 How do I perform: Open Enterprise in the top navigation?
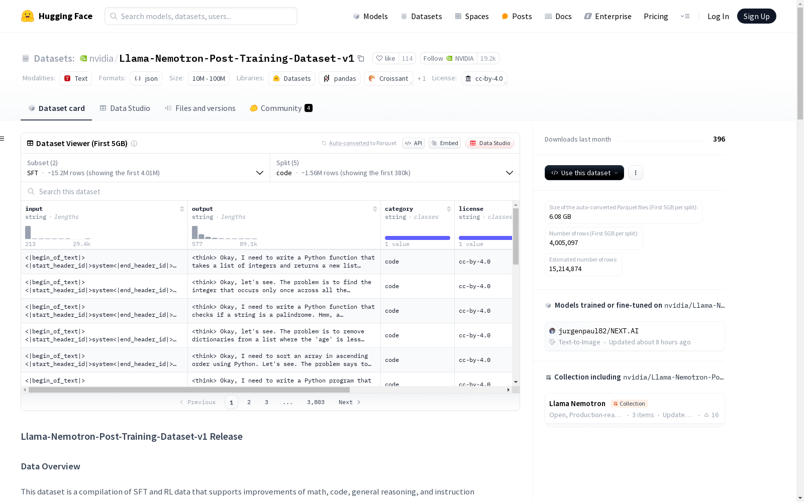tap(608, 16)
